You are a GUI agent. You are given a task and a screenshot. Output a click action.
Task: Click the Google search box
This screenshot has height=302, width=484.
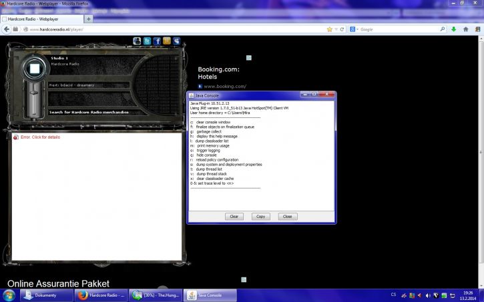coord(399,29)
